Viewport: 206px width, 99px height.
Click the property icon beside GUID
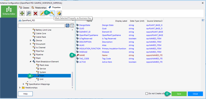click(x=78, y=29)
